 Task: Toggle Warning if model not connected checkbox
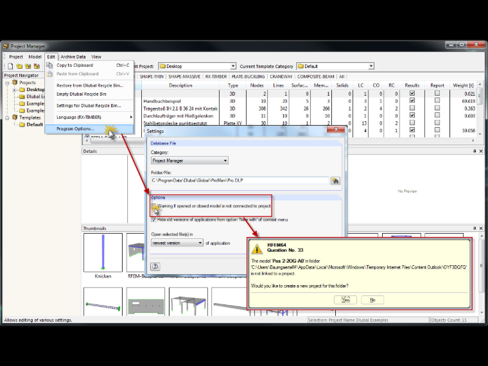coord(153,206)
